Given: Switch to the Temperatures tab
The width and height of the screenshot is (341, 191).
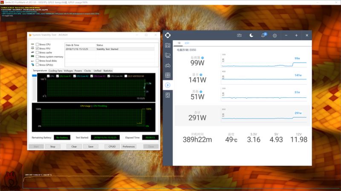Looking at the screenshot, I should click(40, 71).
